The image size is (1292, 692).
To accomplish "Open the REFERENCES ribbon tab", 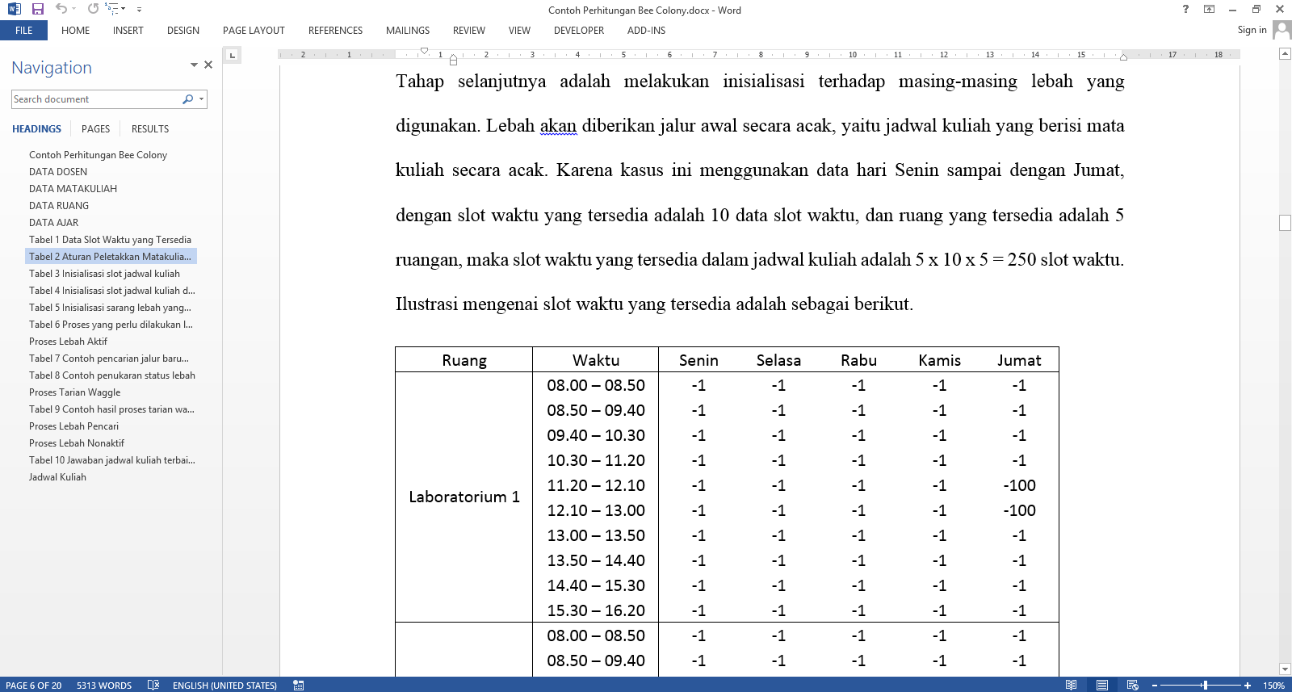I will (335, 31).
